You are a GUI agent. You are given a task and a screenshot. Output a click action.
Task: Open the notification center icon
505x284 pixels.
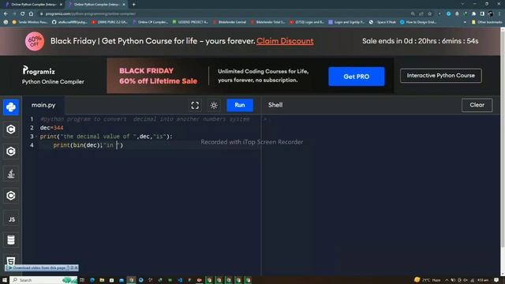tap(496, 280)
